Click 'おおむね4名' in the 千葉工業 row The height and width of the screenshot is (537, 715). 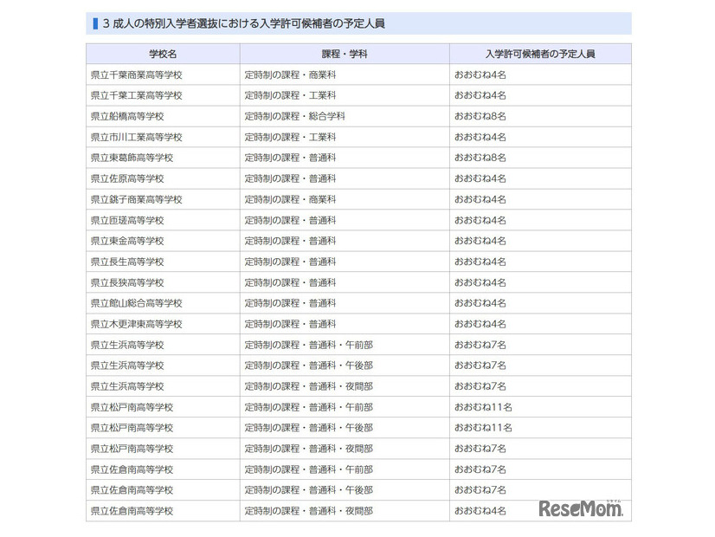pyautogui.click(x=480, y=95)
